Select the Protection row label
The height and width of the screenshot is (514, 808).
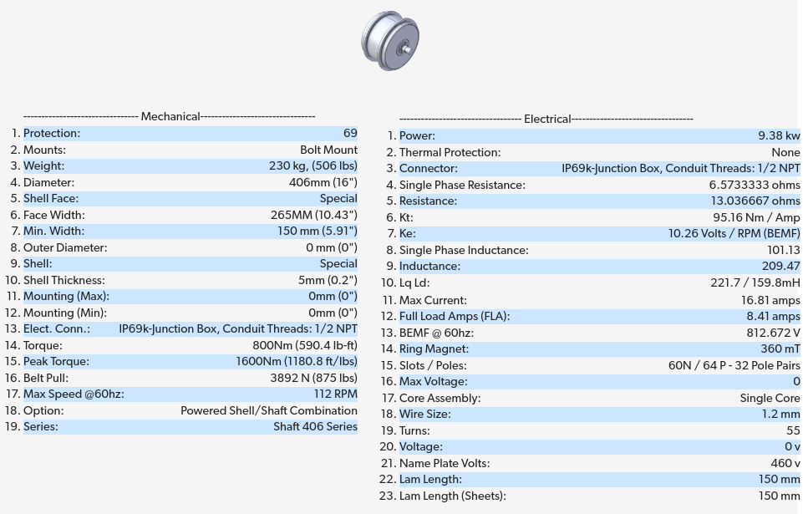(x=52, y=133)
